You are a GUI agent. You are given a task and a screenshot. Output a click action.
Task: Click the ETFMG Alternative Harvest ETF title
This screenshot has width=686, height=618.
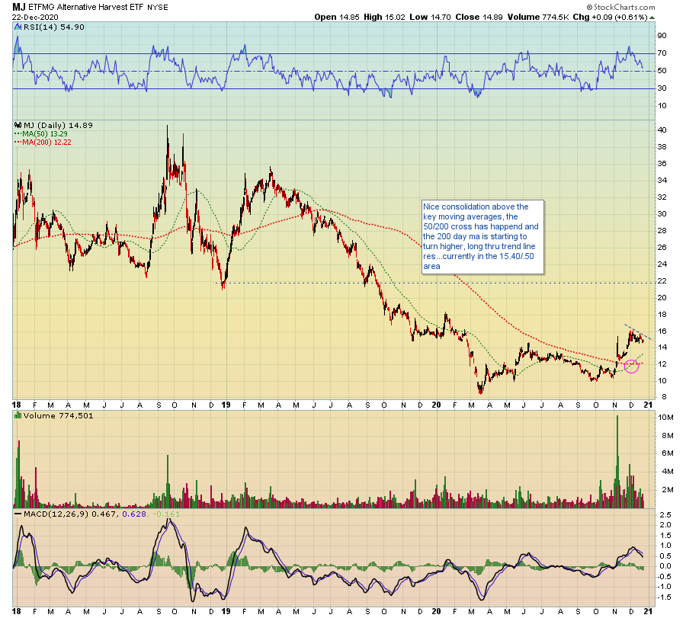85,7
